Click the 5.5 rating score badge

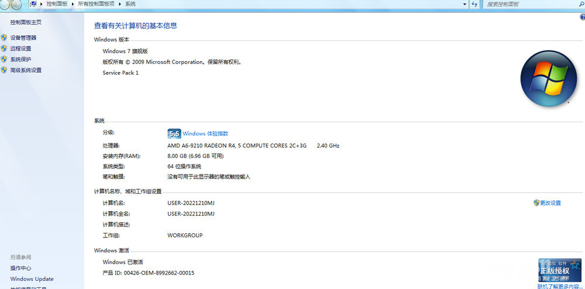point(174,133)
